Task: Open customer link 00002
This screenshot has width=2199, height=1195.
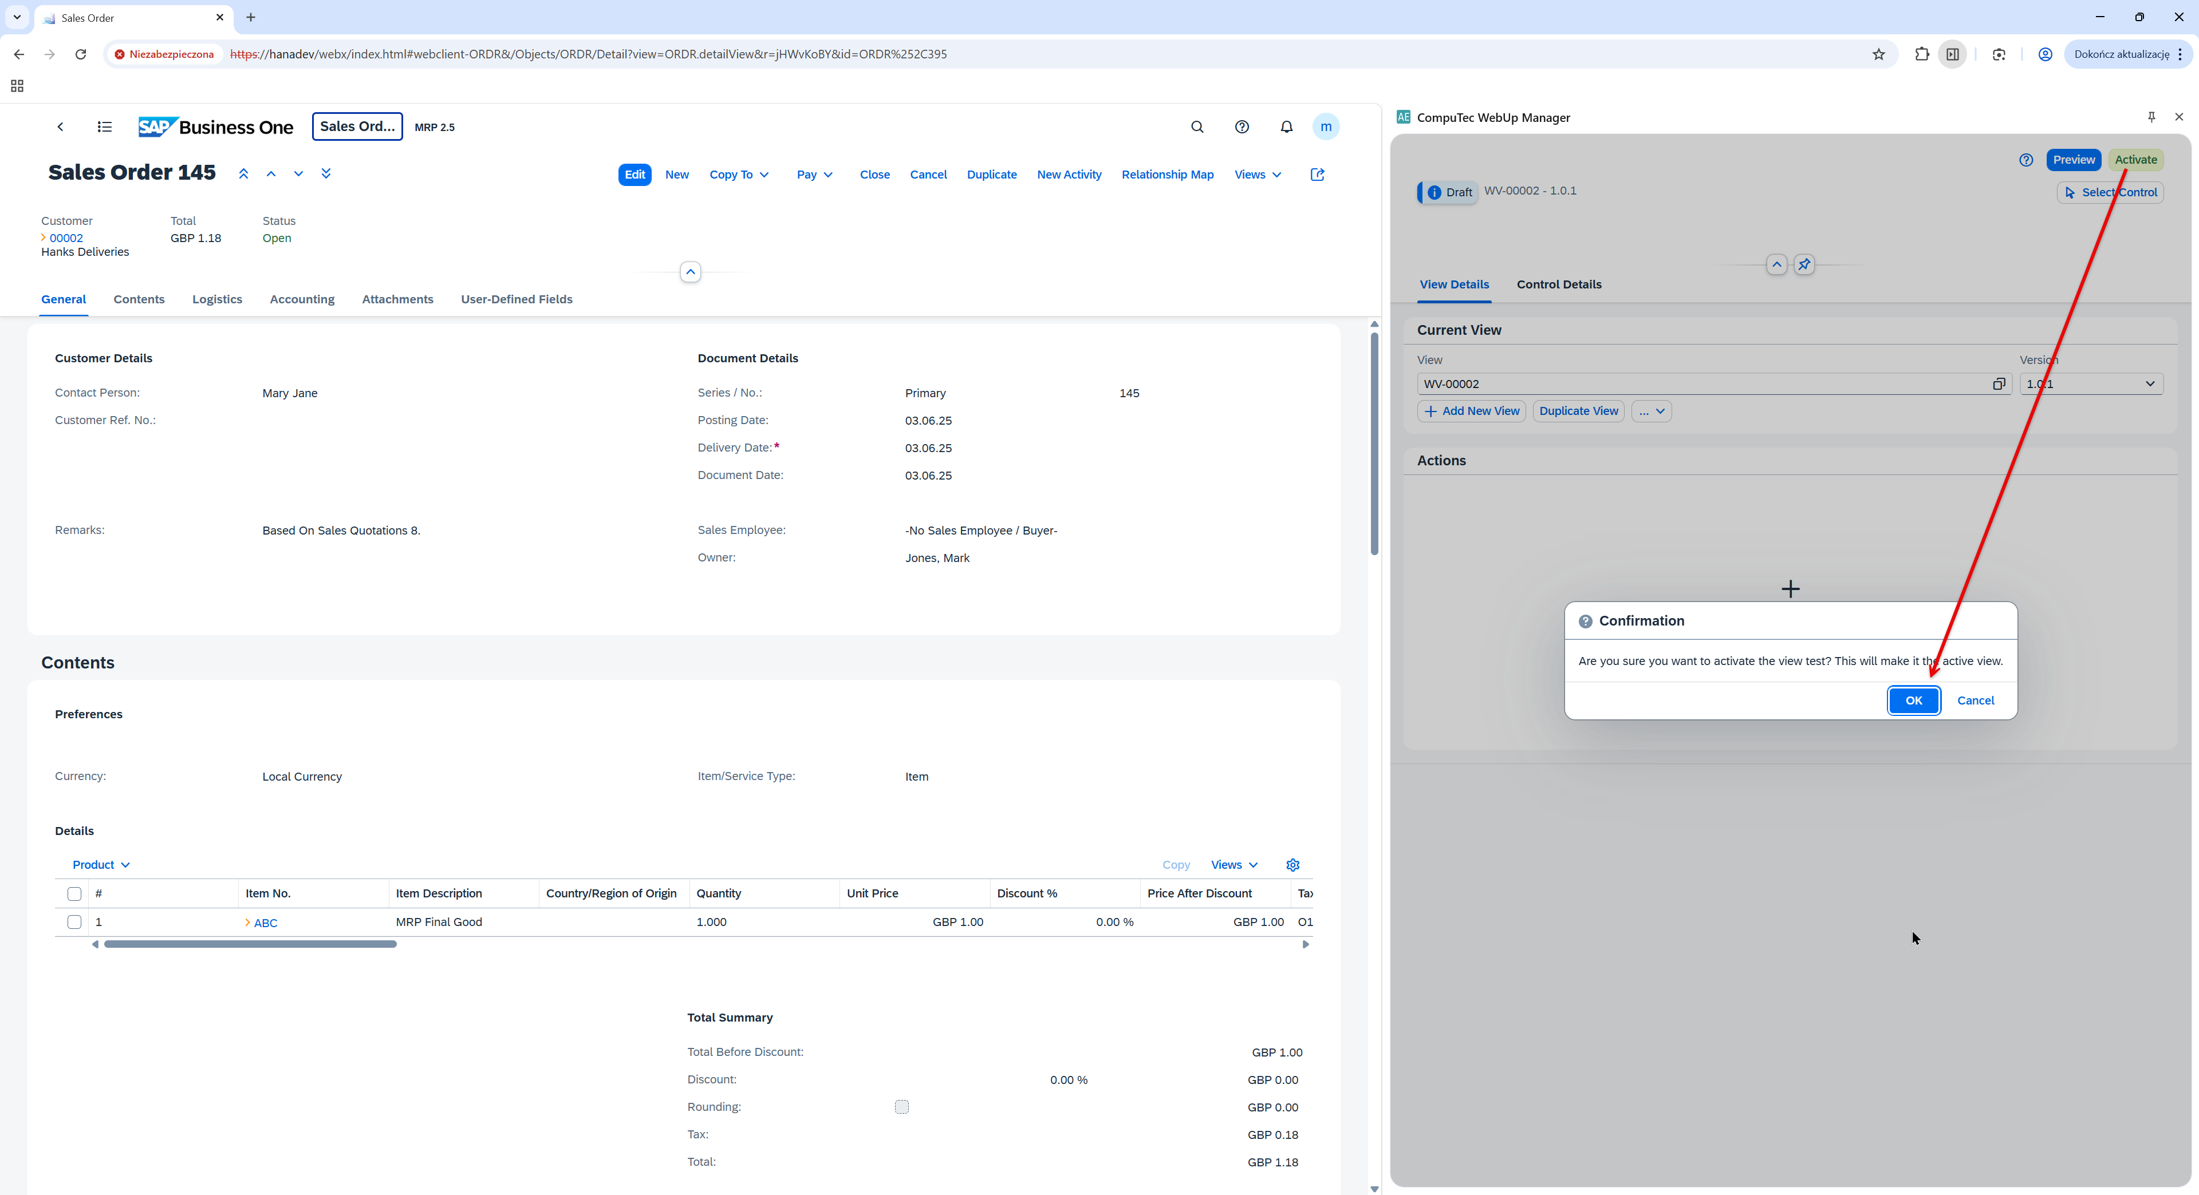Action: (66, 238)
